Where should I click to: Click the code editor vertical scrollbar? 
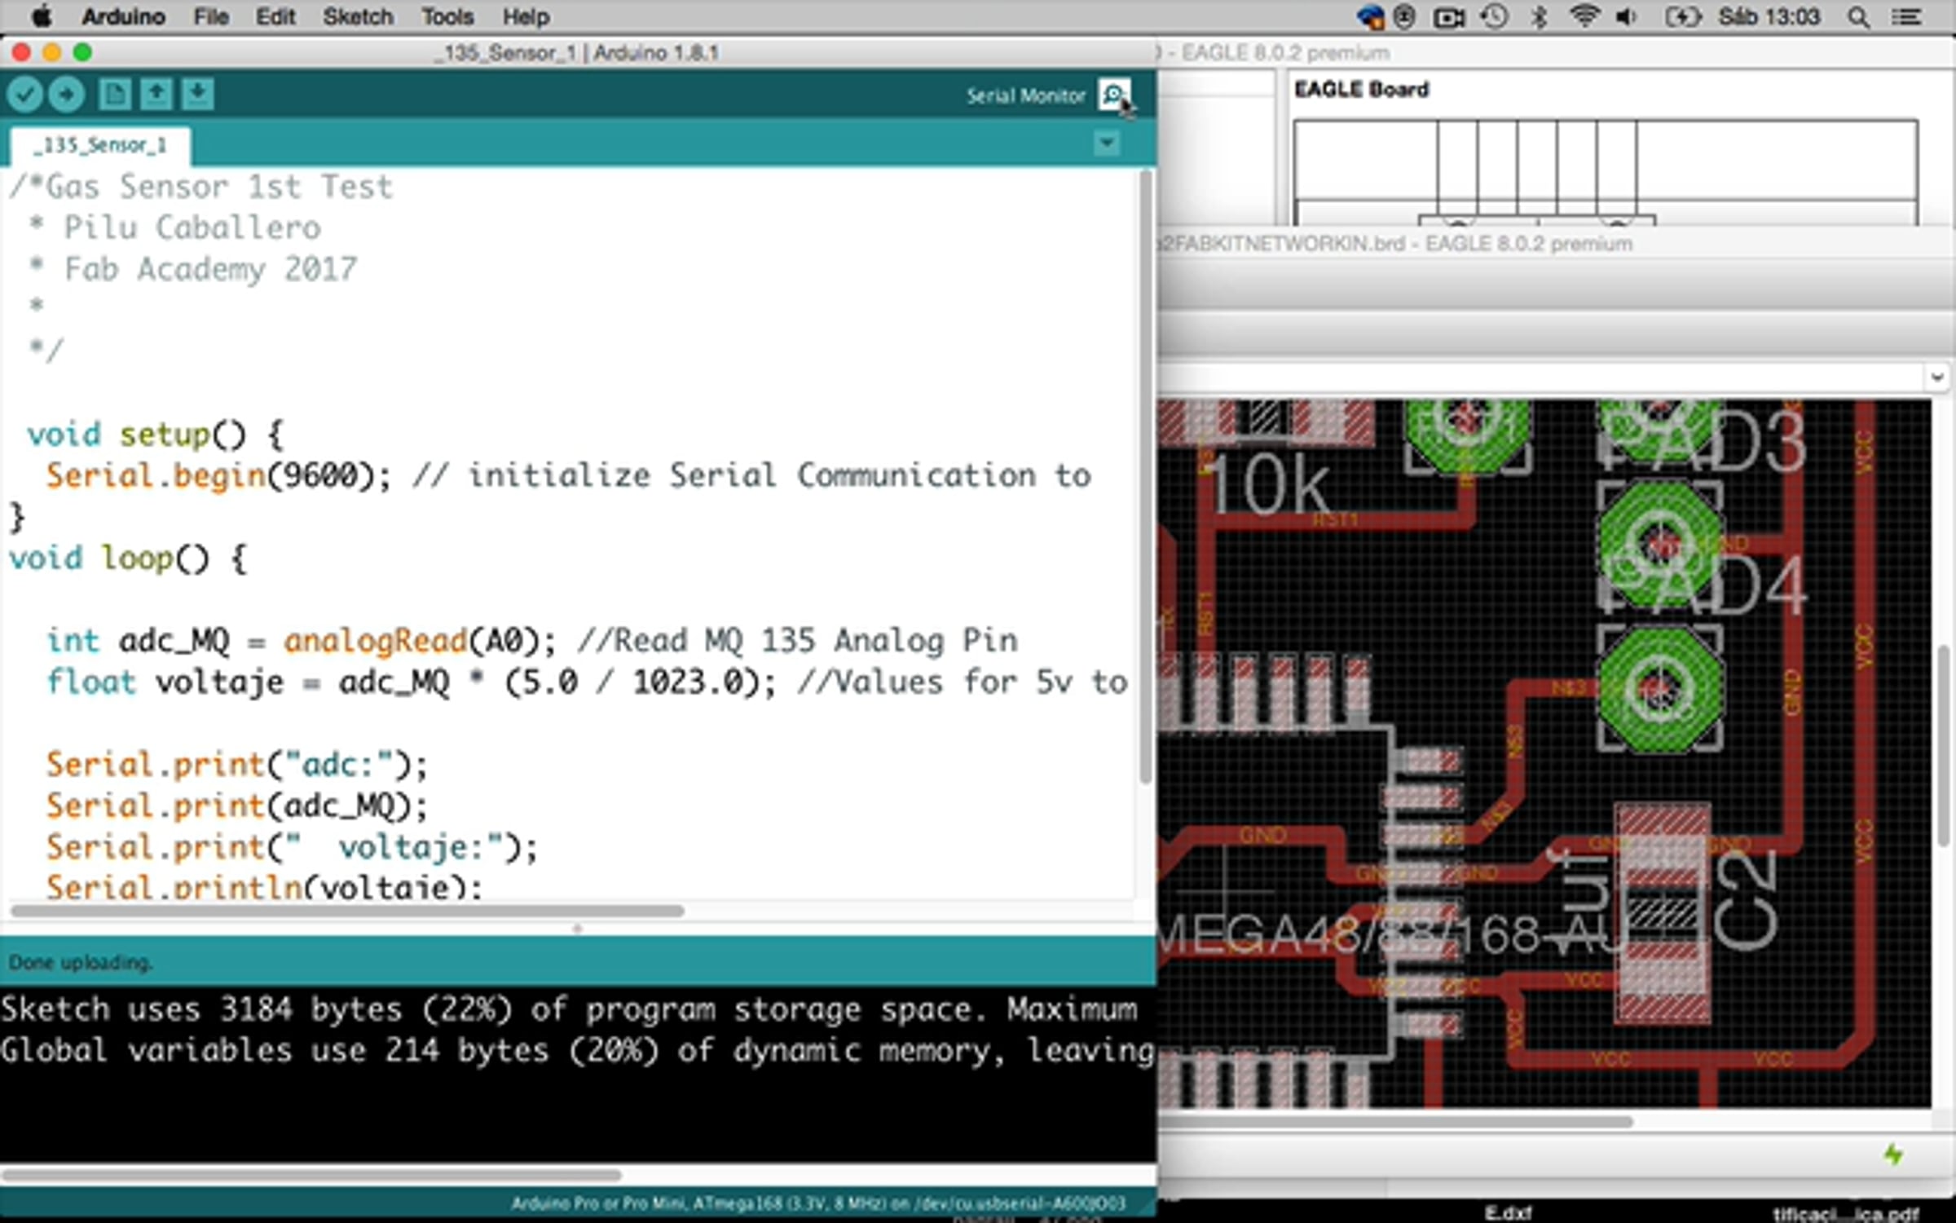pyautogui.click(x=1144, y=477)
